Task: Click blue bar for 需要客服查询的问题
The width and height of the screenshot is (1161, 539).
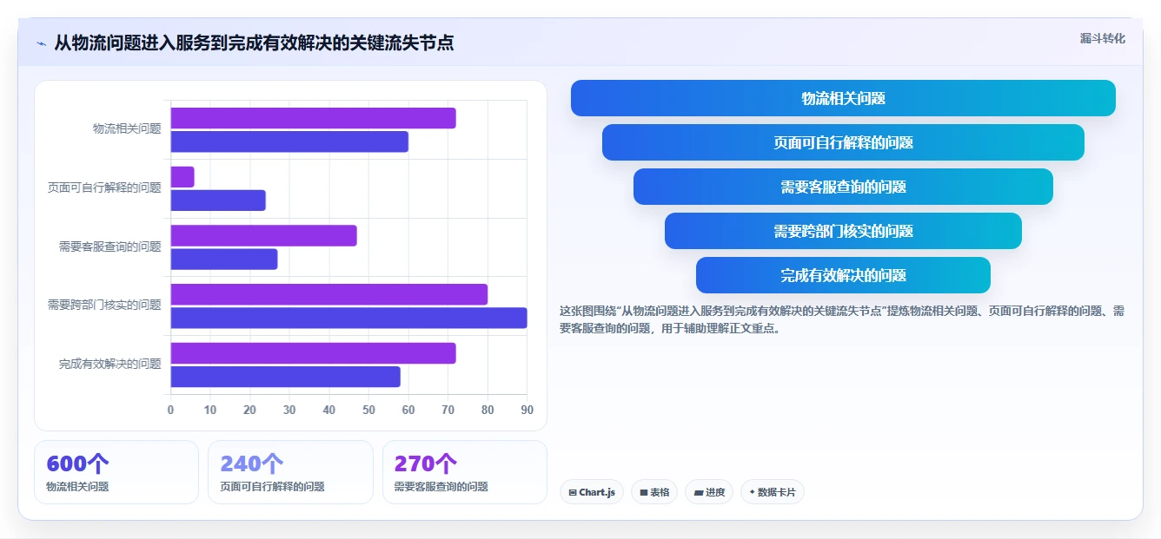Action: coord(224,259)
